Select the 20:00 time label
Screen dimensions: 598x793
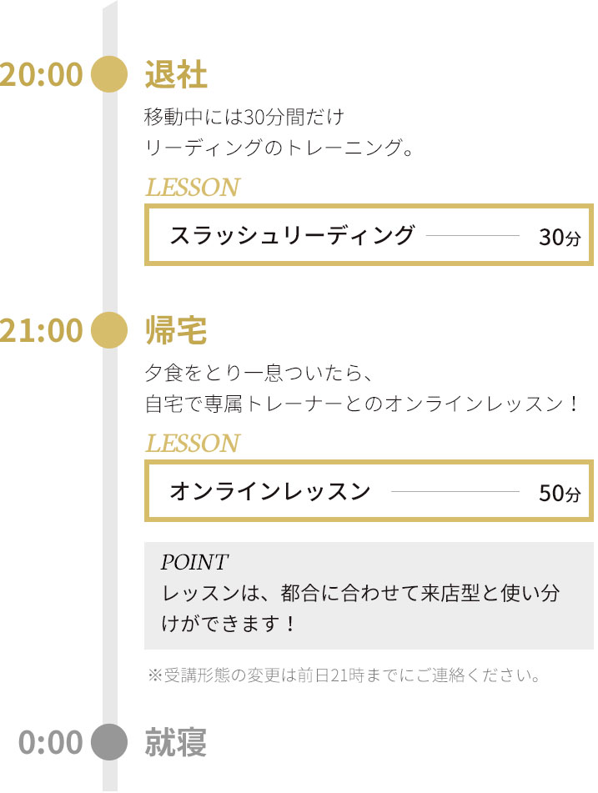click(41, 74)
